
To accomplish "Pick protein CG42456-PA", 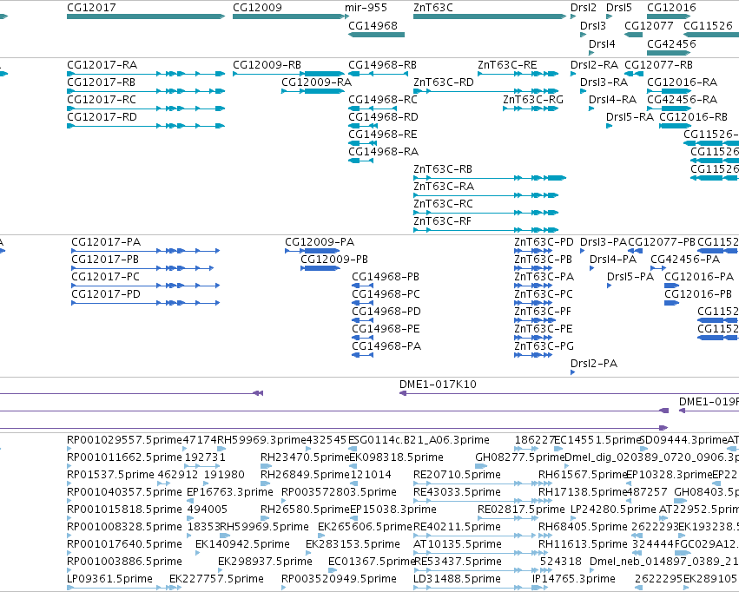I will (x=685, y=259).
